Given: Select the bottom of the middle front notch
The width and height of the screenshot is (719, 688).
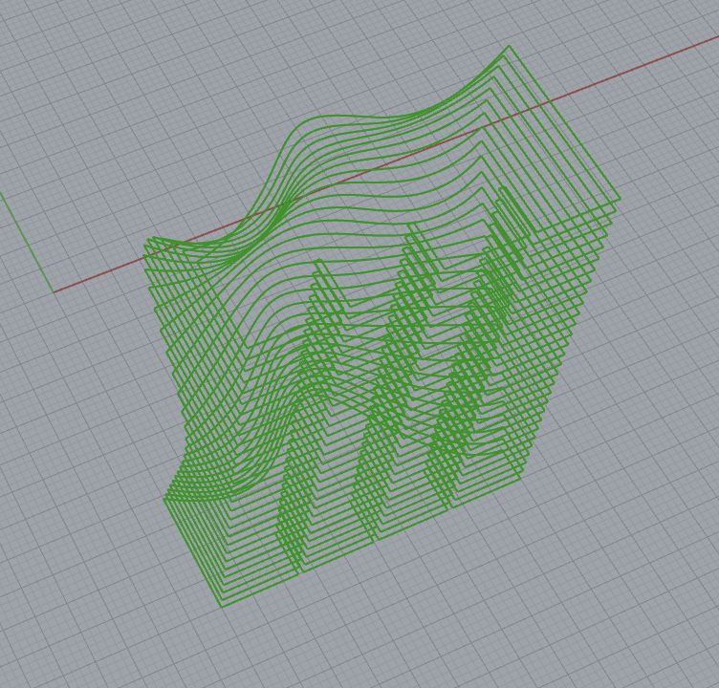Looking at the screenshot, I should pyautogui.click(x=376, y=540).
